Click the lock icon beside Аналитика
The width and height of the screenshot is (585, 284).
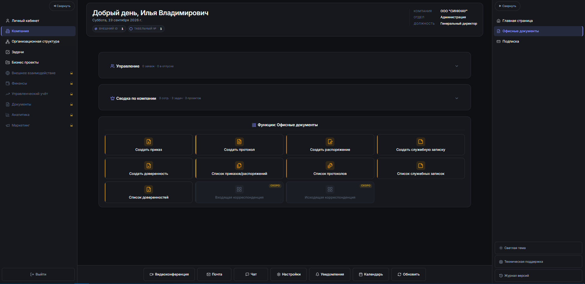pyautogui.click(x=71, y=115)
